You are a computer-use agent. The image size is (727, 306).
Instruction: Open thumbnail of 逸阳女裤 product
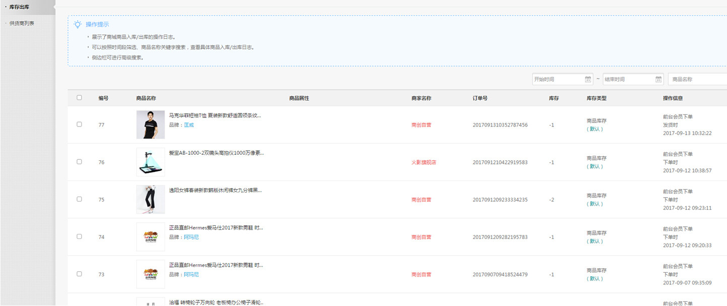pos(151,199)
